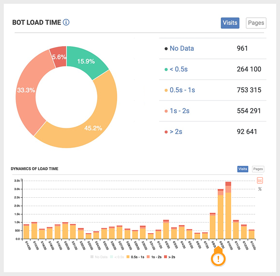The height and width of the screenshot is (276, 280).
Task: Click the Bot Load Time info icon
Action: [66, 22]
